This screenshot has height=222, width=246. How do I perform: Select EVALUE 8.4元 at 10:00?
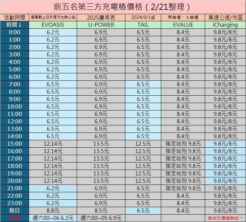[x=183, y=106]
